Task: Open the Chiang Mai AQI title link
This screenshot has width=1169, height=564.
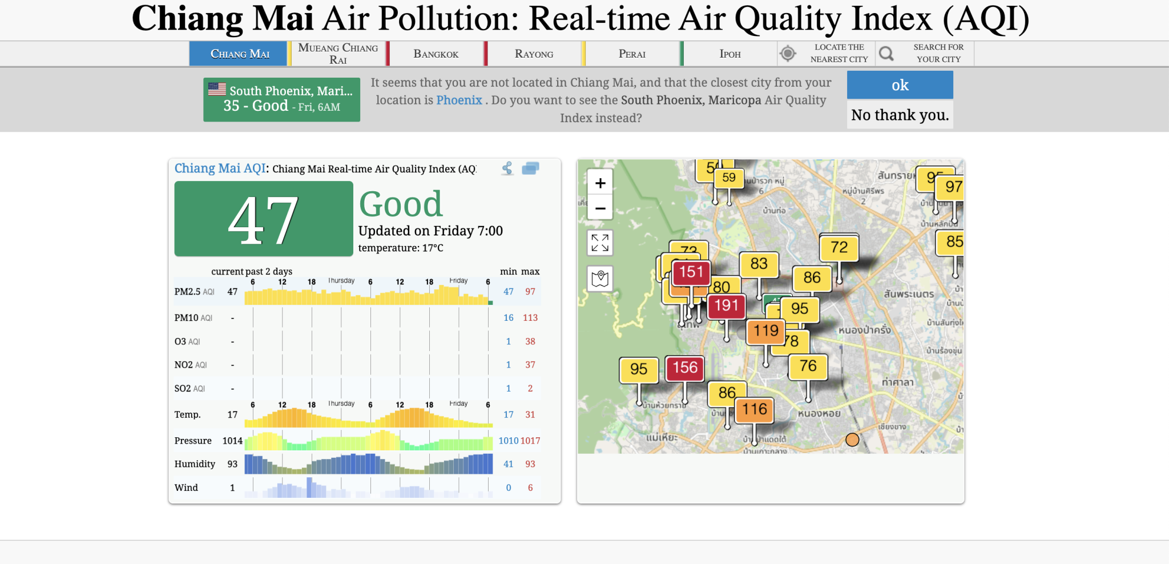Action: click(x=220, y=168)
